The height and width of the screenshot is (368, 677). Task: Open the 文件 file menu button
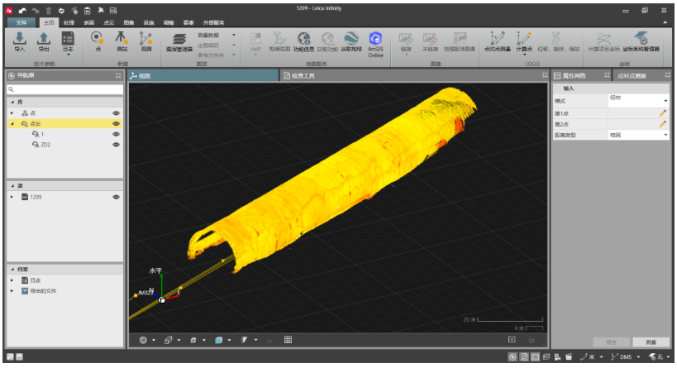21,22
